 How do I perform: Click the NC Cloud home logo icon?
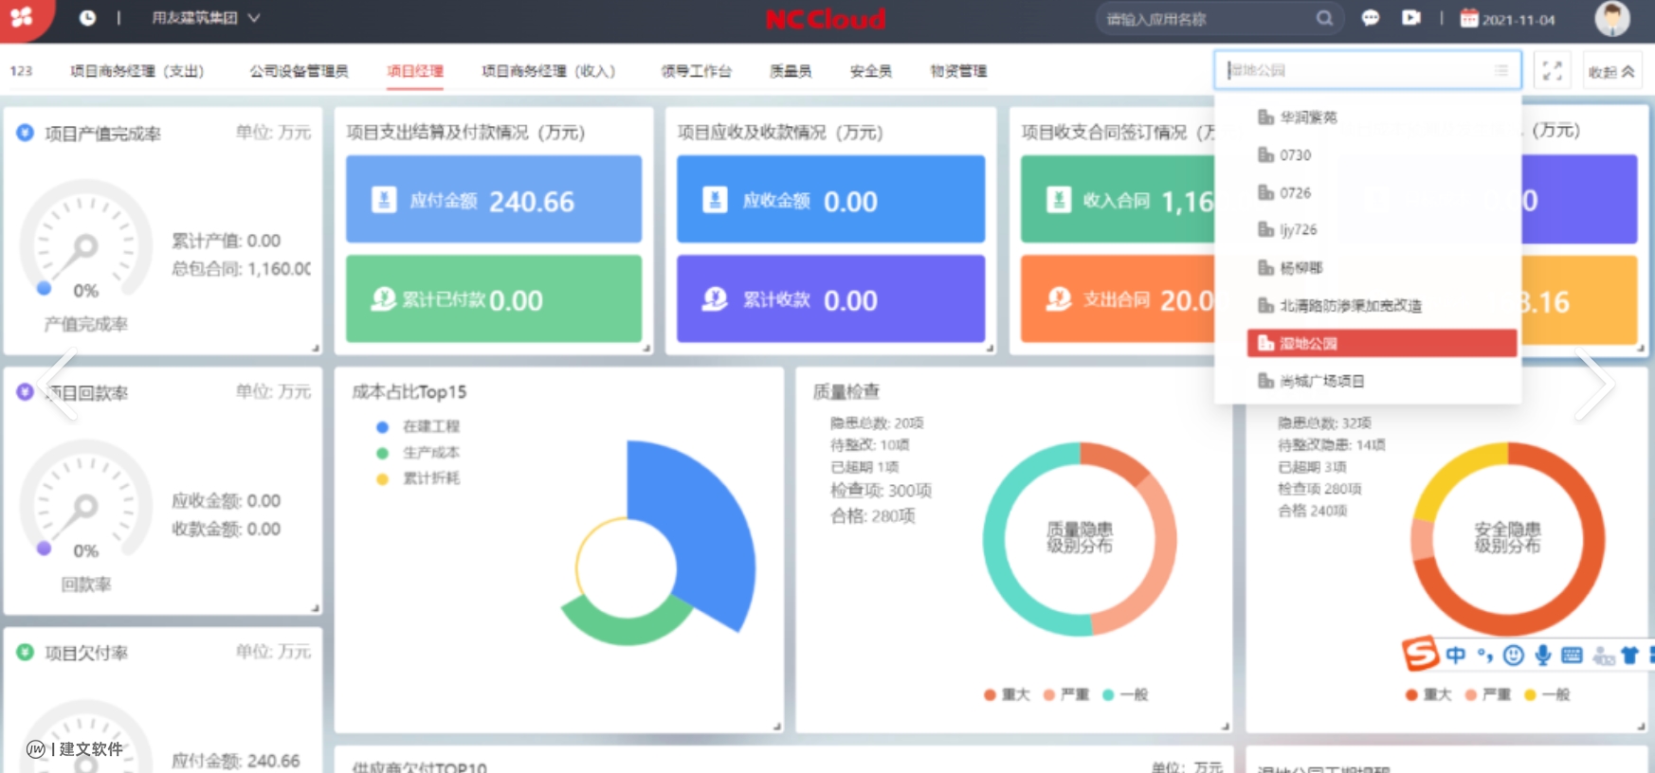coord(22,17)
